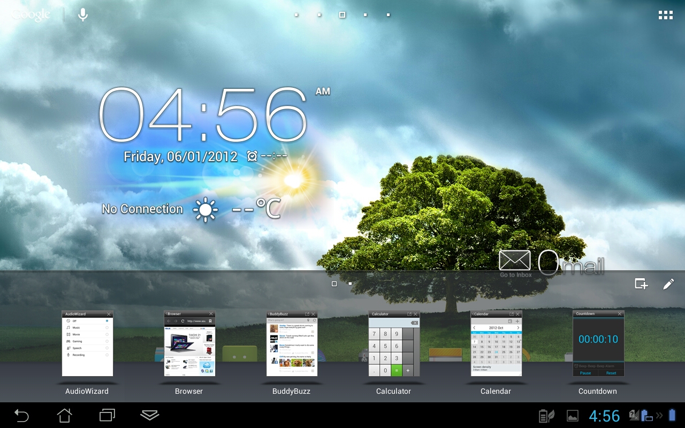Viewport: 685px width, 428px height.
Task: Launch the Calendar floating app thumbnail
Action: (x=496, y=343)
